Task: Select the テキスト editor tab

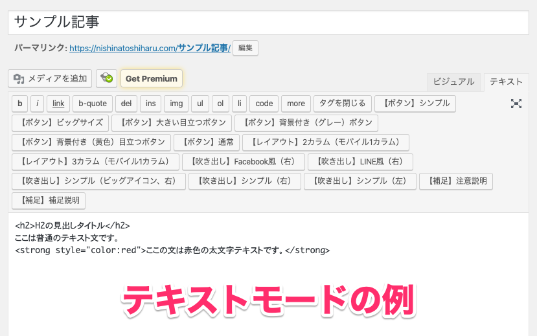Action: pyautogui.click(x=506, y=82)
